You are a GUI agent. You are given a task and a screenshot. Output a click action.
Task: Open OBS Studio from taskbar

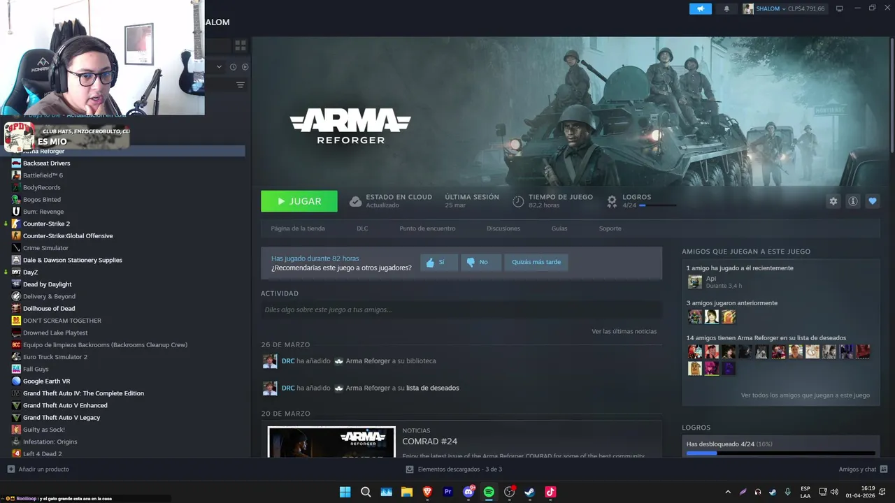coord(510,492)
